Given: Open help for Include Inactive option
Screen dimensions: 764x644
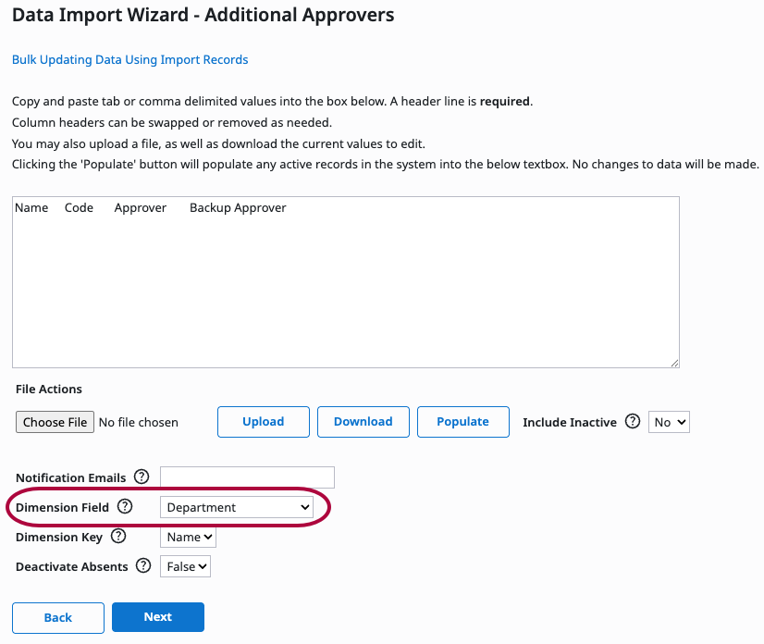Looking at the screenshot, I should 633,421.
